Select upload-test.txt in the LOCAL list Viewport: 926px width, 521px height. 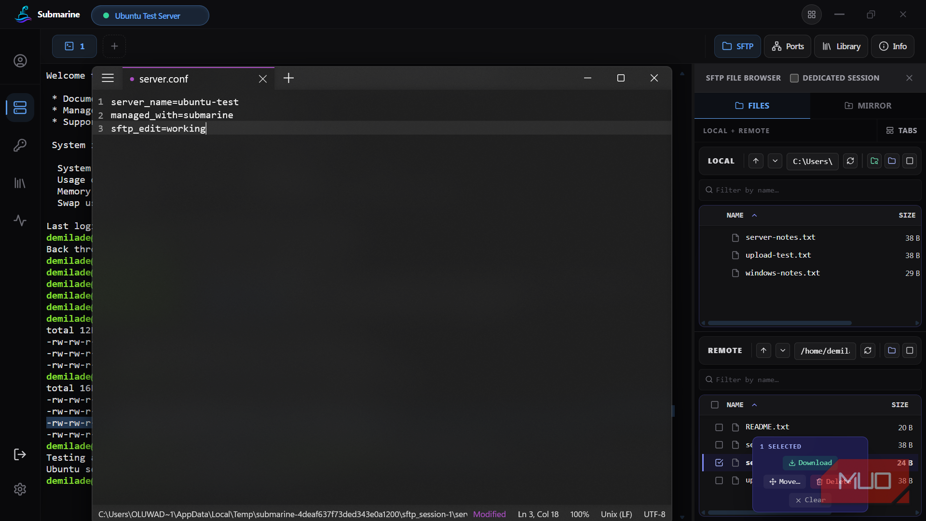(810, 255)
